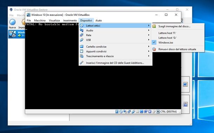Close the opened Dispositivi menu
Image resolution: width=214 pixels, height=133 pixels.
point(86,20)
